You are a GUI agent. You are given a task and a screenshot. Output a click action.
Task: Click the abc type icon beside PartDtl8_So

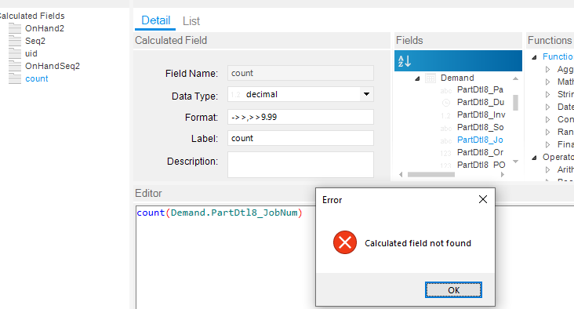coord(446,128)
